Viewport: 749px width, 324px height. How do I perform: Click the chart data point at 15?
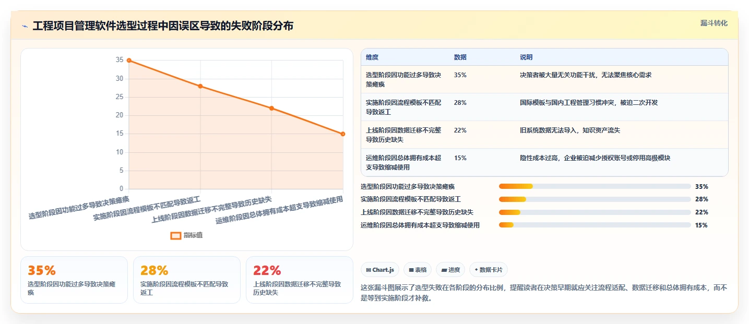343,134
